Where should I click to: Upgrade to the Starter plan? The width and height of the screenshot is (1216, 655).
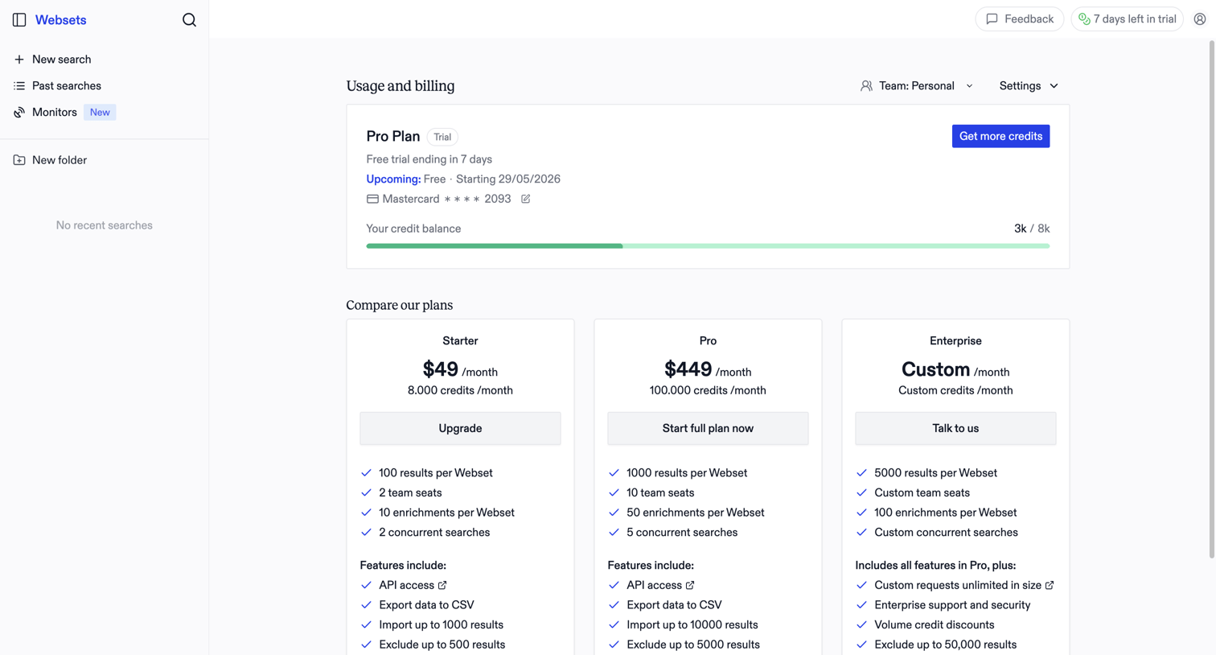click(x=460, y=428)
